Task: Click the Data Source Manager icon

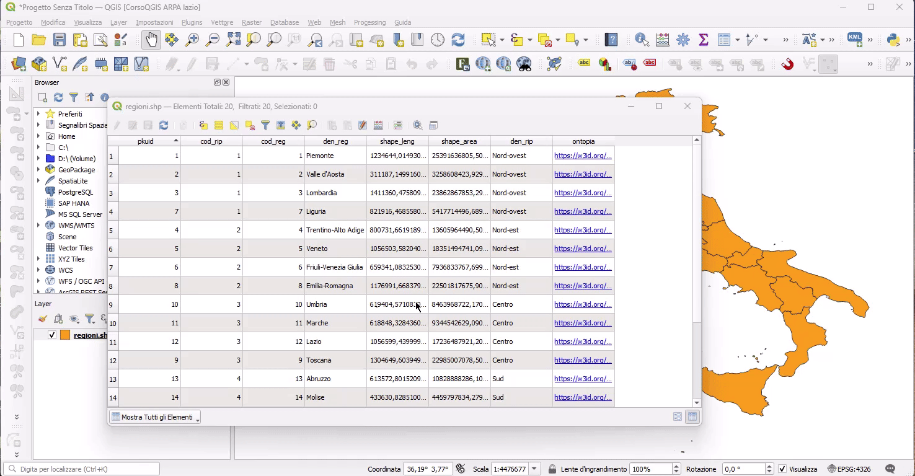Action: [x=19, y=64]
